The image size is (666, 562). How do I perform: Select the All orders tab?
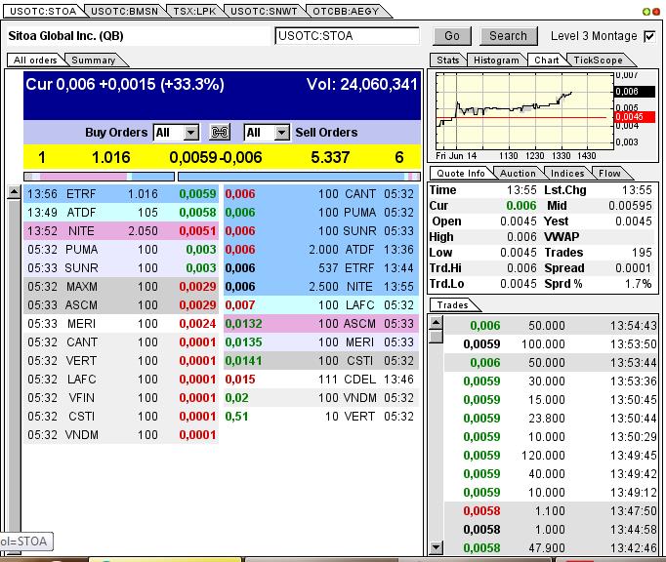pos(35,60)
